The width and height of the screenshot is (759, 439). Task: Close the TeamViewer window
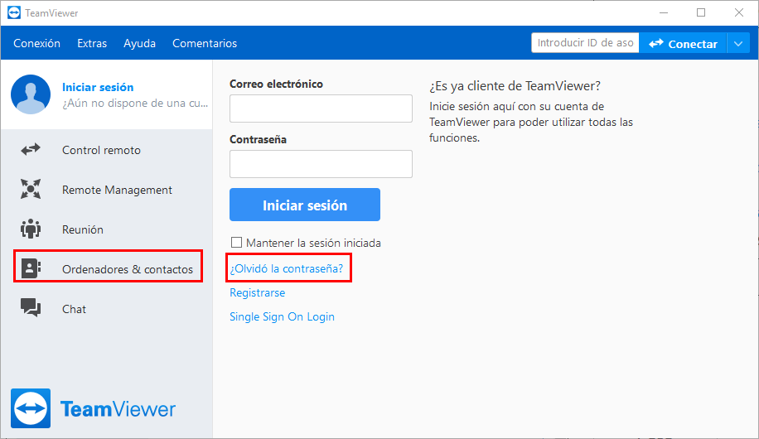pyautogui.click(x=738, y=12)
